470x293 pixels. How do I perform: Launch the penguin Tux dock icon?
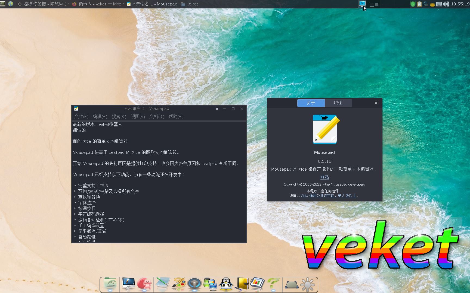pyautogui.click(x=226, y=284)
